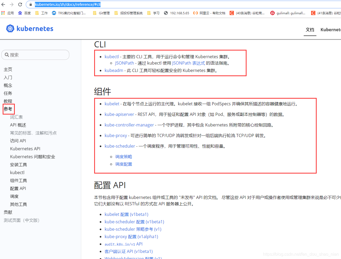
Task: Open 其他工具 sidebar entry
Action: [19, 204]
